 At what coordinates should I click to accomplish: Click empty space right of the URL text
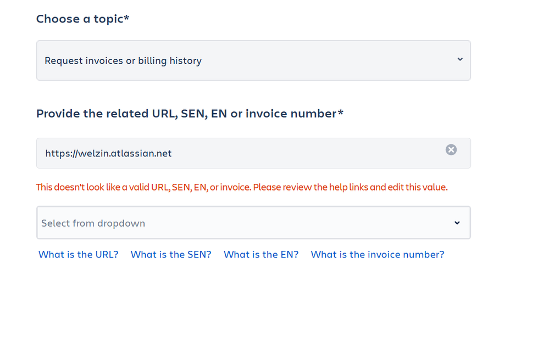(308, 153)
